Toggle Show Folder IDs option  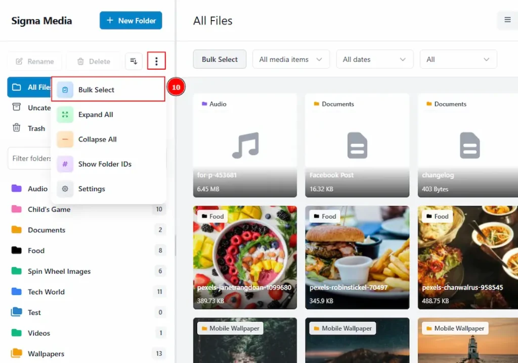coord(105,164)
